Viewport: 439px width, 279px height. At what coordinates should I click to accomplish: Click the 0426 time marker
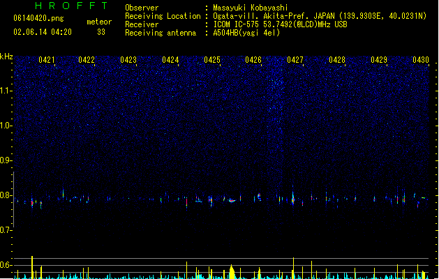pos(253,60)
